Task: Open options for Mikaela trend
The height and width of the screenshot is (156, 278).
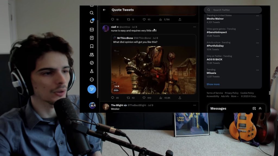Action: click(x=257, y=70)
